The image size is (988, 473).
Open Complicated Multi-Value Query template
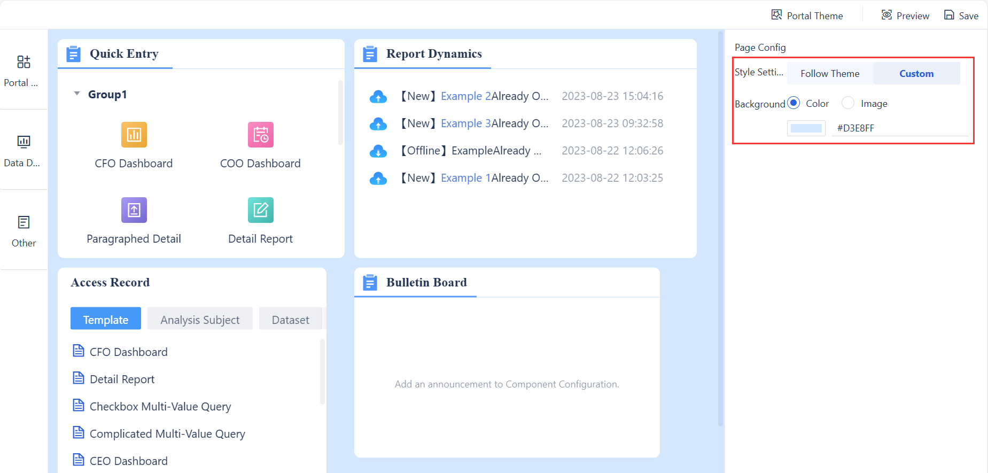tap(167, 433)
